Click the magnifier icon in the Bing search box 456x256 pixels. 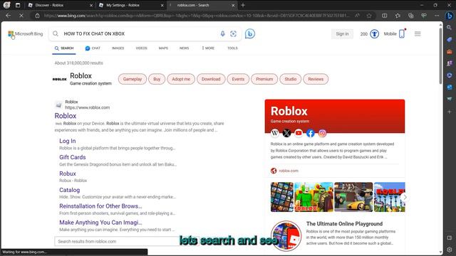(56, 33)
